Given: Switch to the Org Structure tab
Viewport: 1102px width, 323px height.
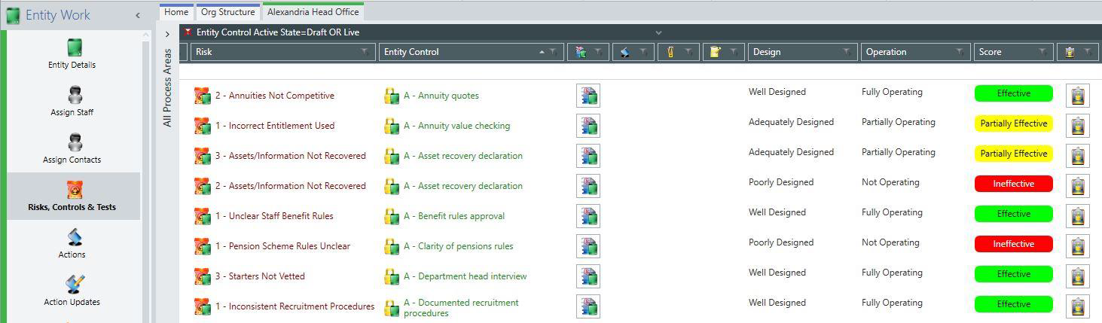Looking at the screenshot, I should 227,12.
